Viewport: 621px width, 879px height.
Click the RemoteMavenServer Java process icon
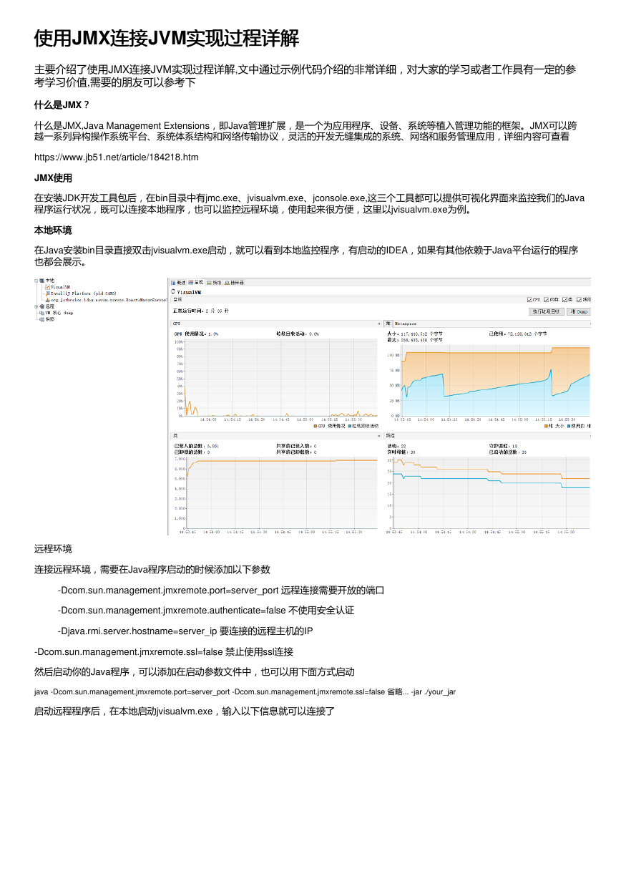pos(47,299)
